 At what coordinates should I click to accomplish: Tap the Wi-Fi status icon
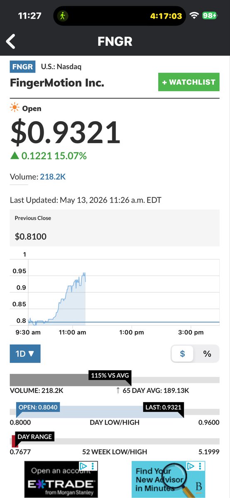point(194,16)
